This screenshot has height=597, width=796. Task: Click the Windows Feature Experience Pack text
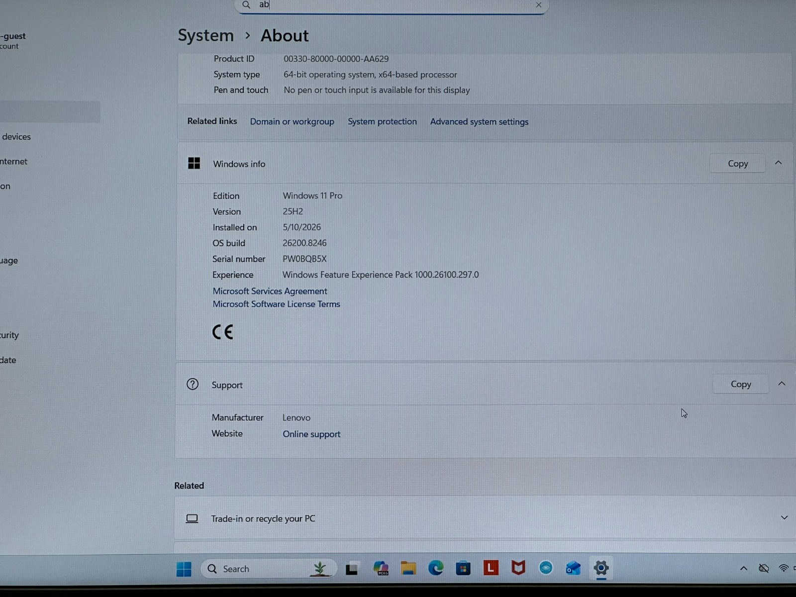pyautogui.click(x=381, y=275)
